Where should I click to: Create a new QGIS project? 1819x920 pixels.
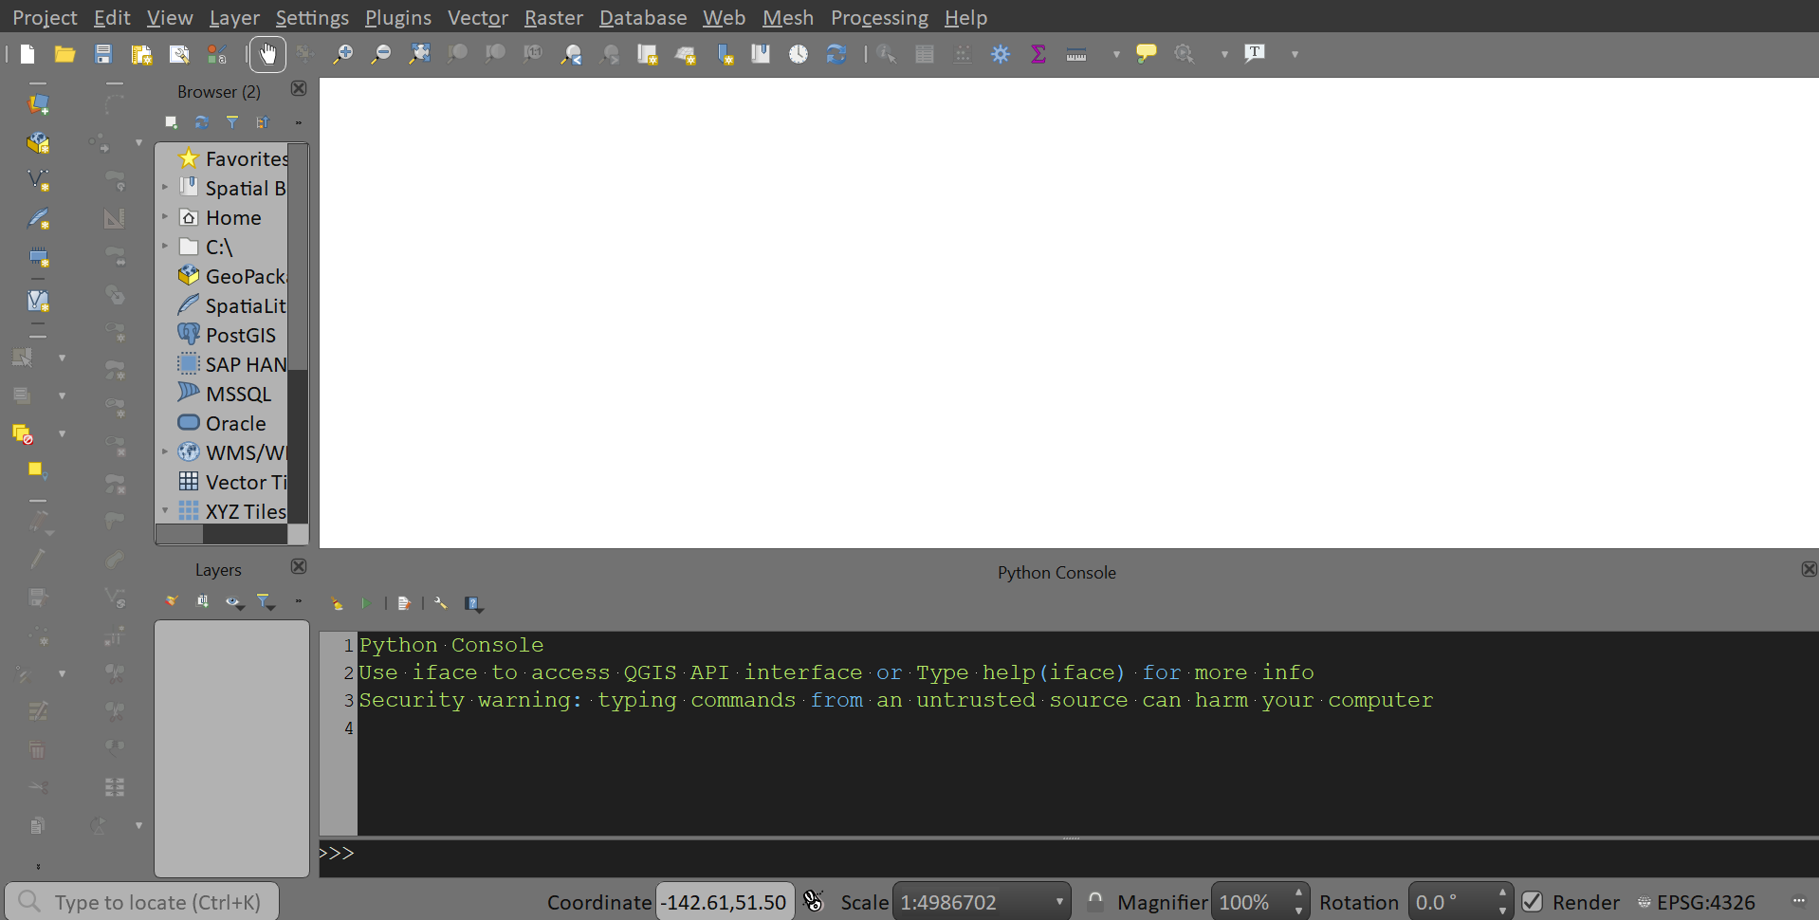[26, 54]
